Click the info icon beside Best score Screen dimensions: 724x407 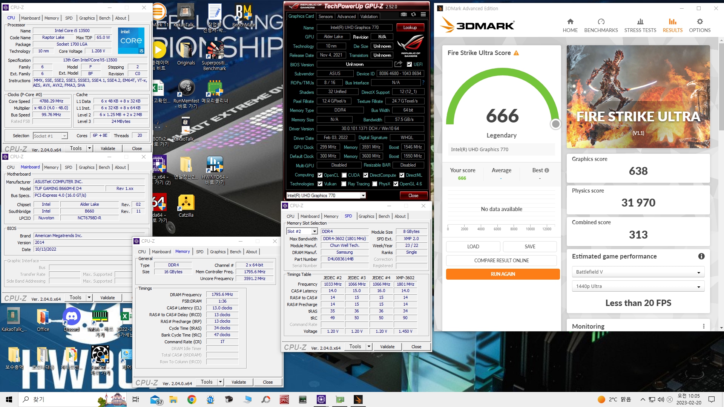coord(547,170)
